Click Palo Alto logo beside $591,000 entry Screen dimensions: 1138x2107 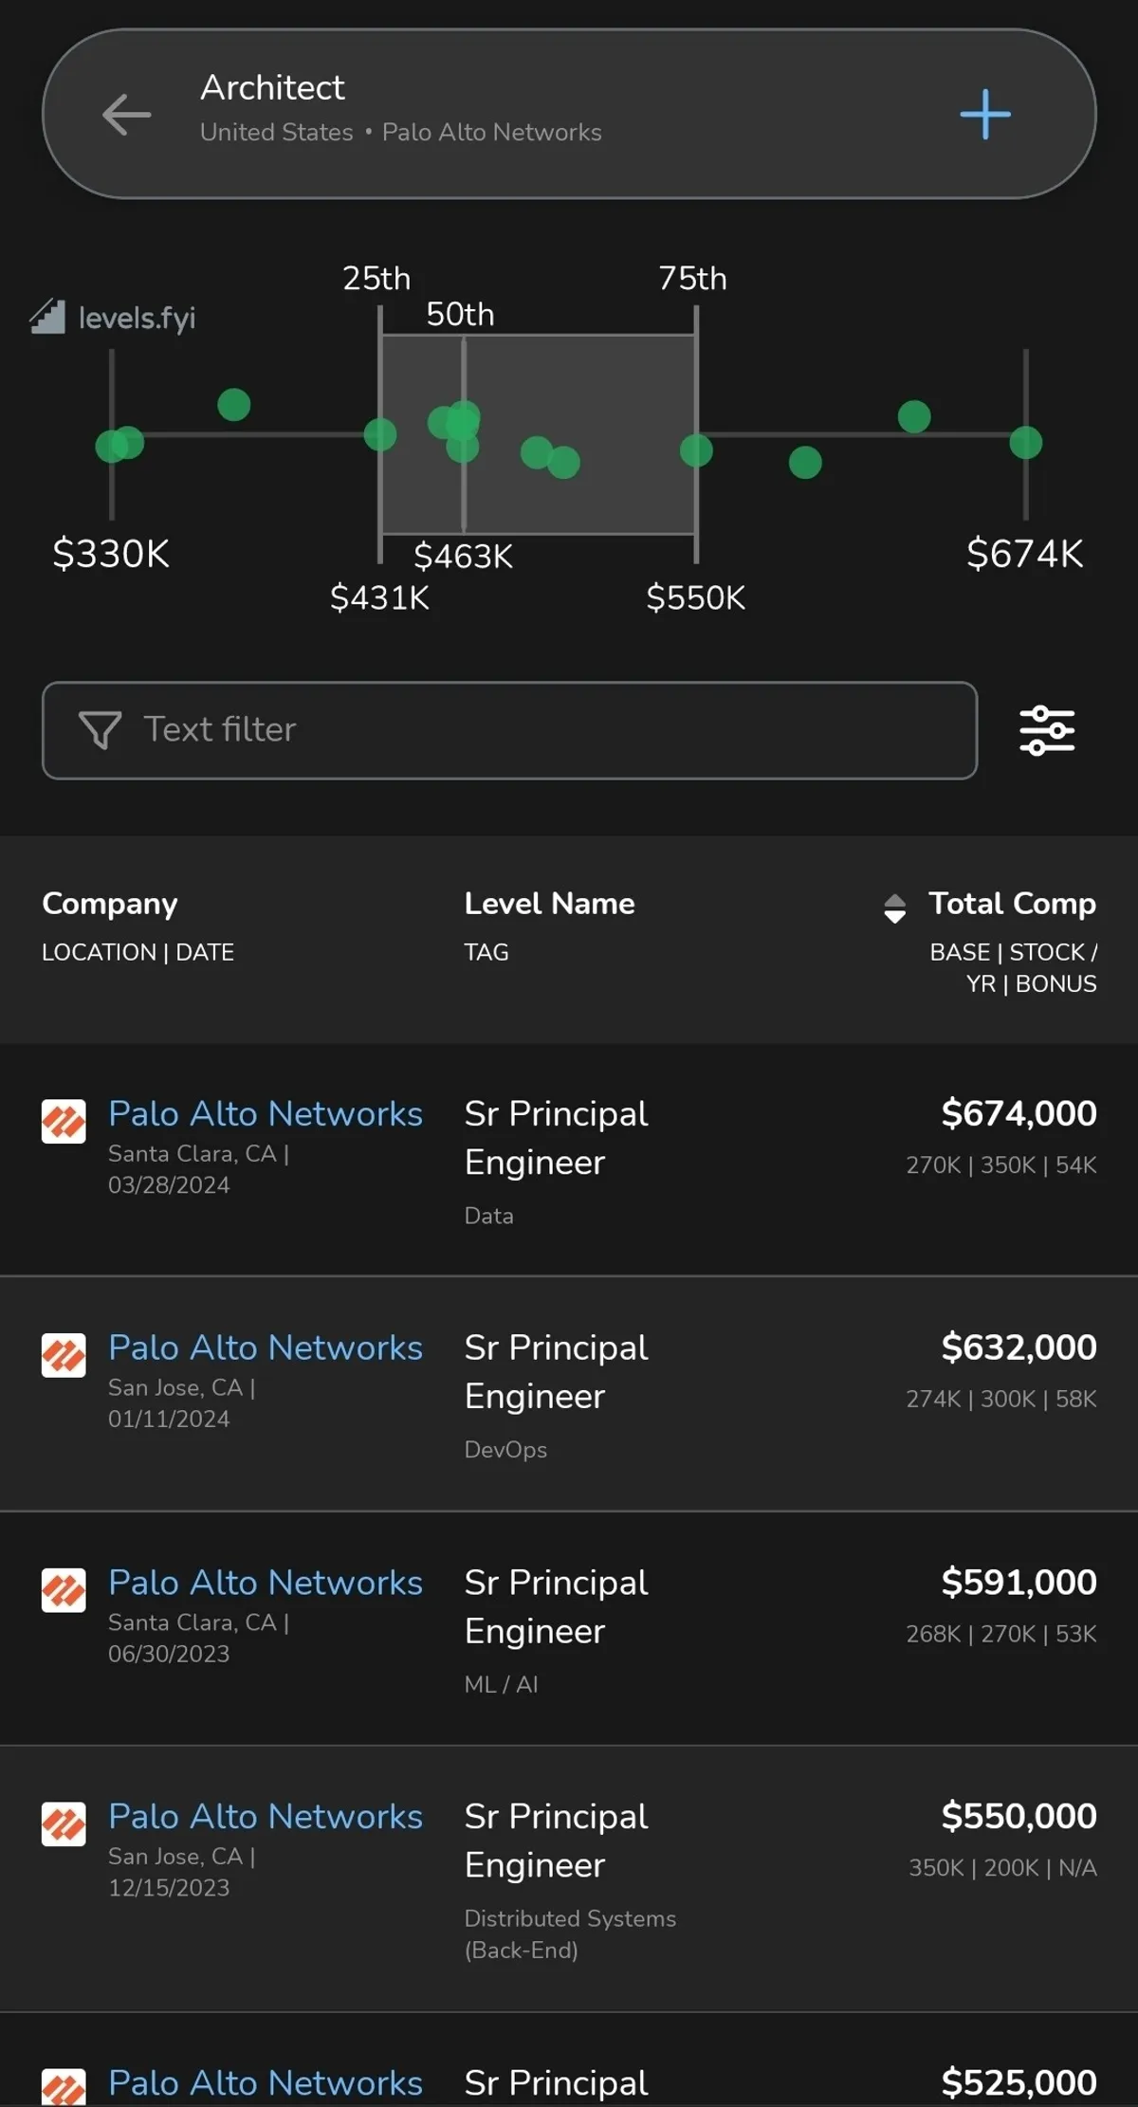[64, 1590]
